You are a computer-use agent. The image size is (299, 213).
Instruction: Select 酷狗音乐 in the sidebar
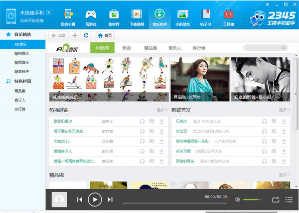(x=23, y=53)
